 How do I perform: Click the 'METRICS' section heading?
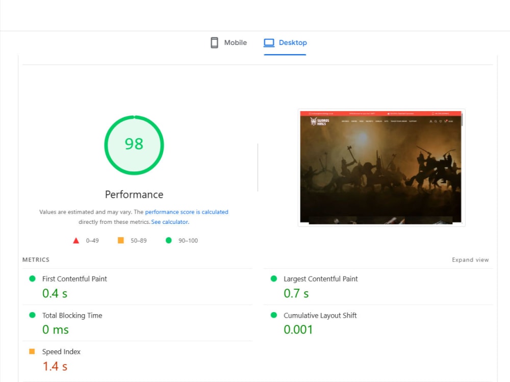pos(36,260)
